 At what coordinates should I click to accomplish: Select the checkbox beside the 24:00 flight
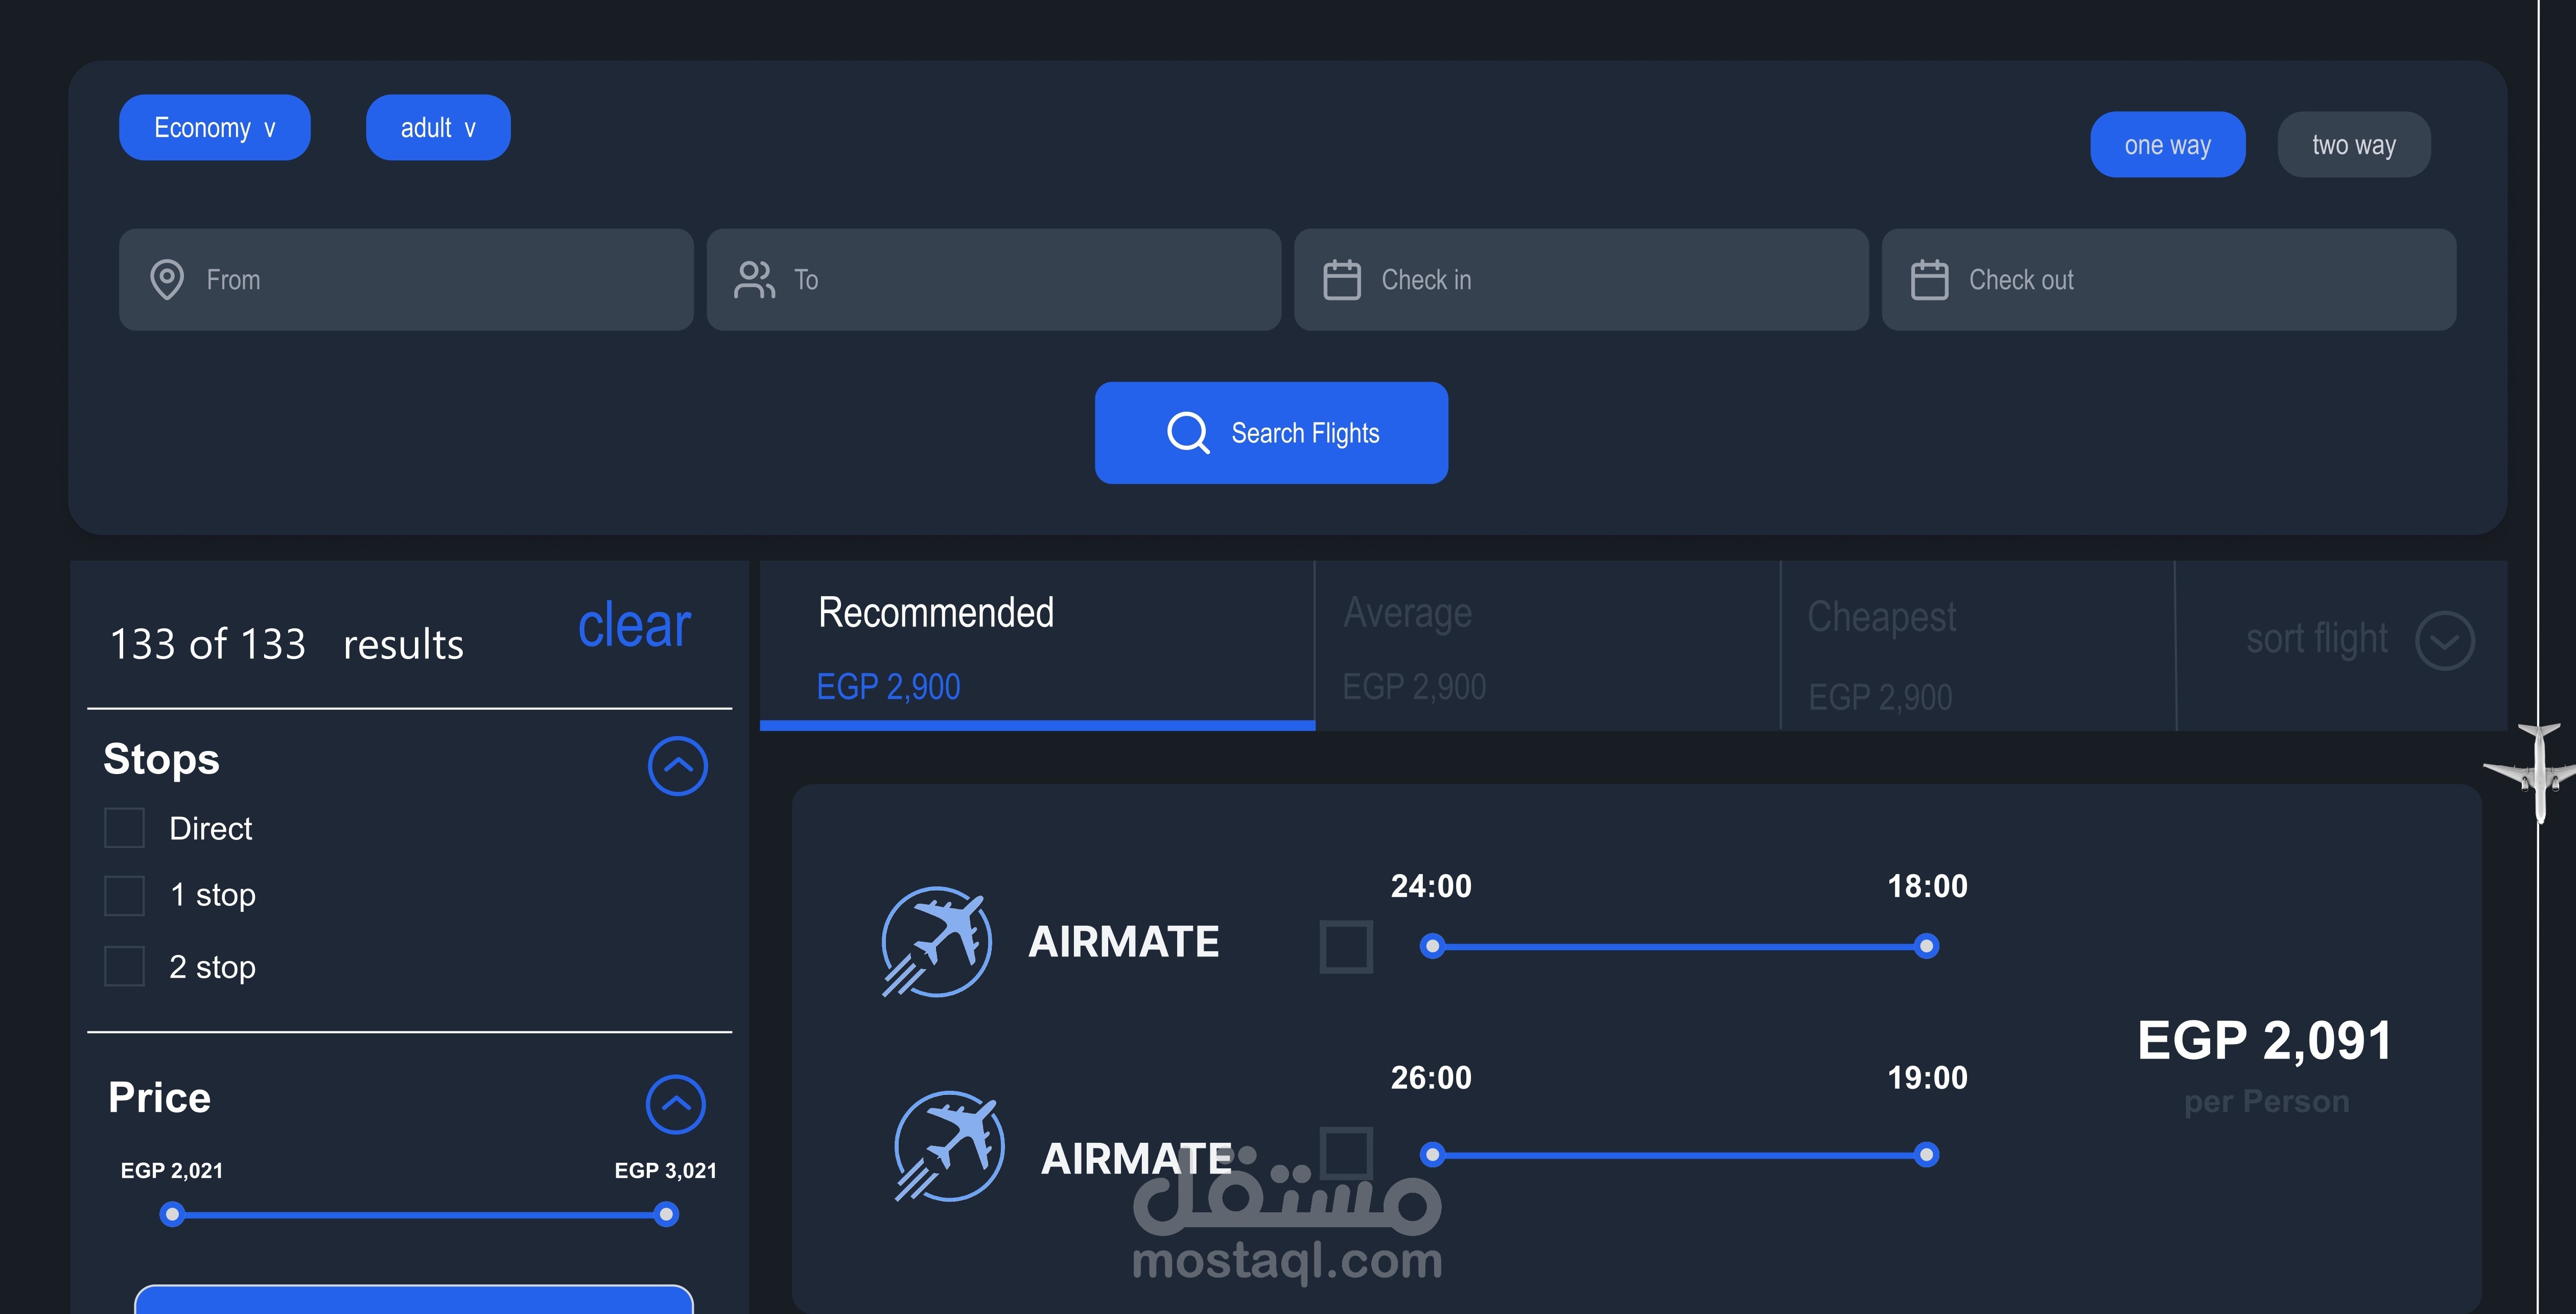(x=1345, y=946)
